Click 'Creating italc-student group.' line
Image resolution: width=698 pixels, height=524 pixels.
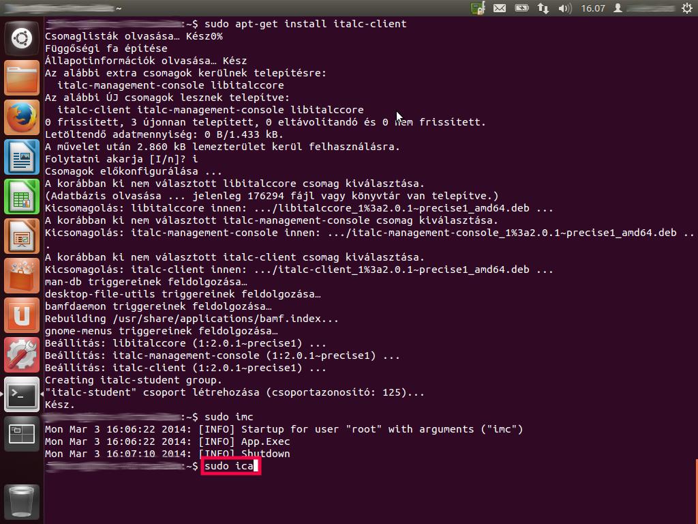pos(134,380)
